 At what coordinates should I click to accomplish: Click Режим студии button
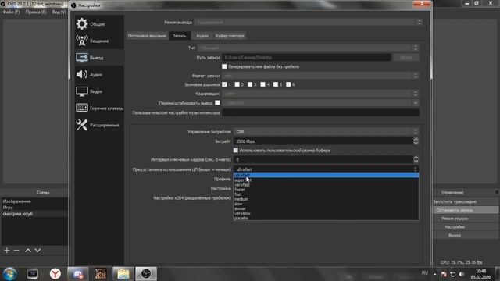pyautogui.click(x=466, y=219)
